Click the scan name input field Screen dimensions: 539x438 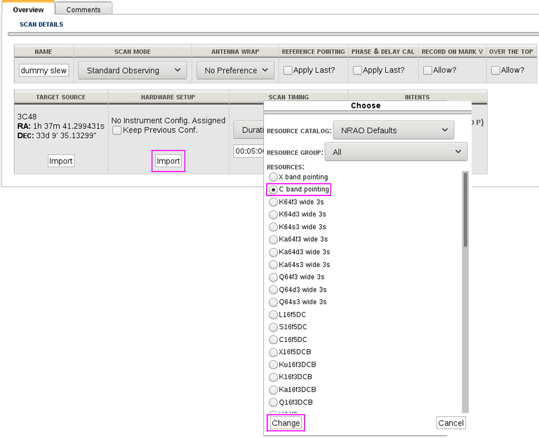(x=44, y=70)
